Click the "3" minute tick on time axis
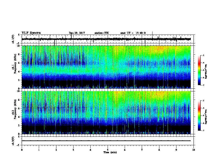 (73, 150)
